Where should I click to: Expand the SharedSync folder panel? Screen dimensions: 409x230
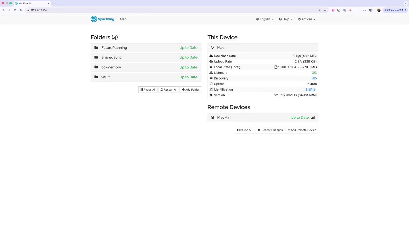click(x=146, y=57)
